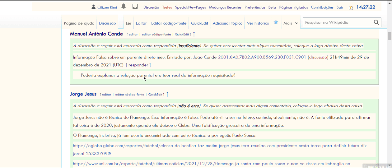Select the Editar tab

click(141, 23)
